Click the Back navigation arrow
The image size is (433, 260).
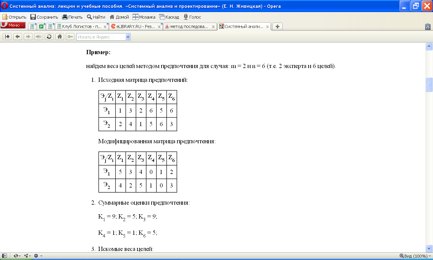point(17,37)
